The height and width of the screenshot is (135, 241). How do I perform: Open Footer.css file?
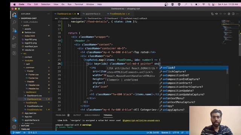tap(34, 75)
